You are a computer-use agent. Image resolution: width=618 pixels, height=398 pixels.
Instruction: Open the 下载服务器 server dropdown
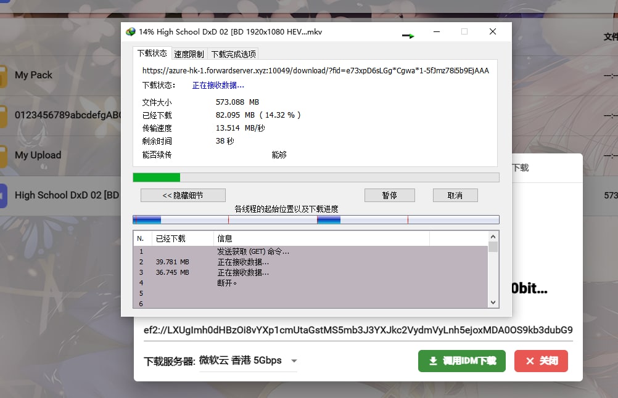tap(294, 361)
